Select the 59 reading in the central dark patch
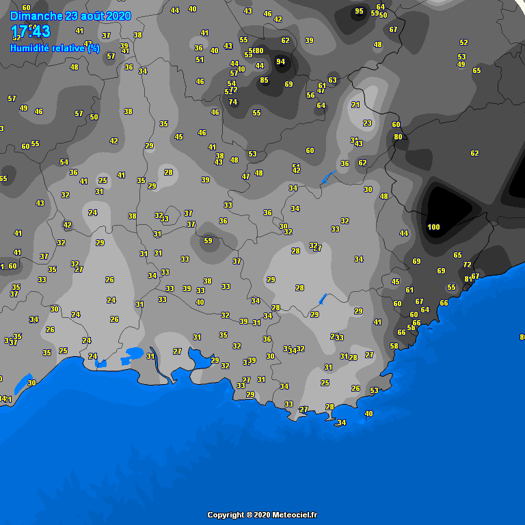This screenshot has width=525, height=525. (208, 241)
